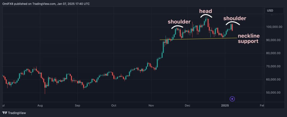Click the TradingView logo
The image size is (287, 117).
[14, 113]
